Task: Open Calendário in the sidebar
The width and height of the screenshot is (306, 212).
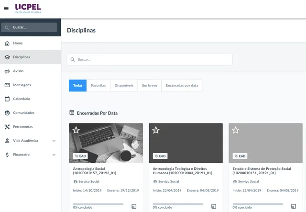Action: (x=31, y=99)
